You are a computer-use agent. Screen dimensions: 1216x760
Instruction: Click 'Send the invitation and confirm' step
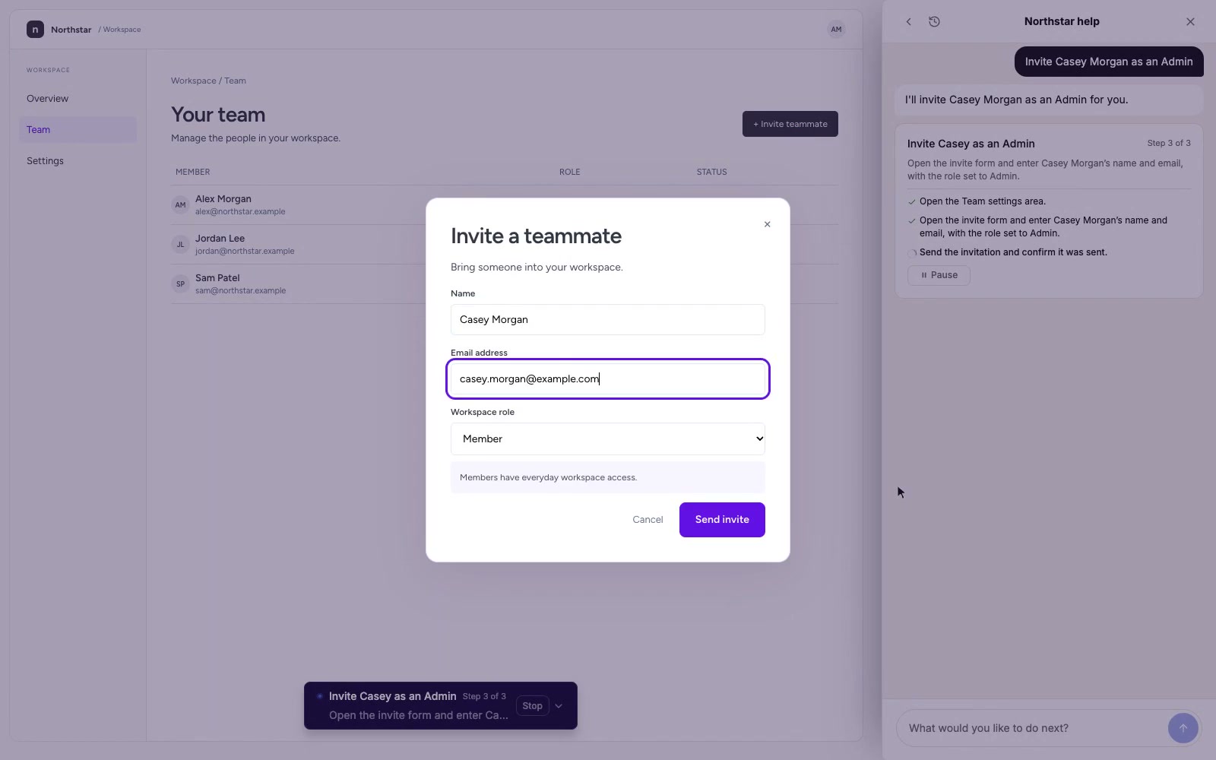[x=1013, y=252]
